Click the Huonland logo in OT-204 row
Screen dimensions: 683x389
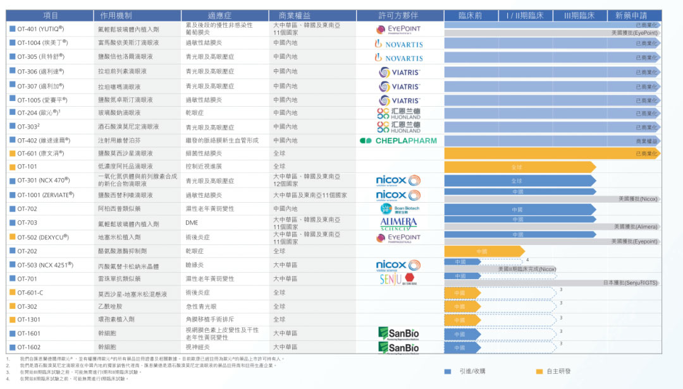click(x=398, y=114)
